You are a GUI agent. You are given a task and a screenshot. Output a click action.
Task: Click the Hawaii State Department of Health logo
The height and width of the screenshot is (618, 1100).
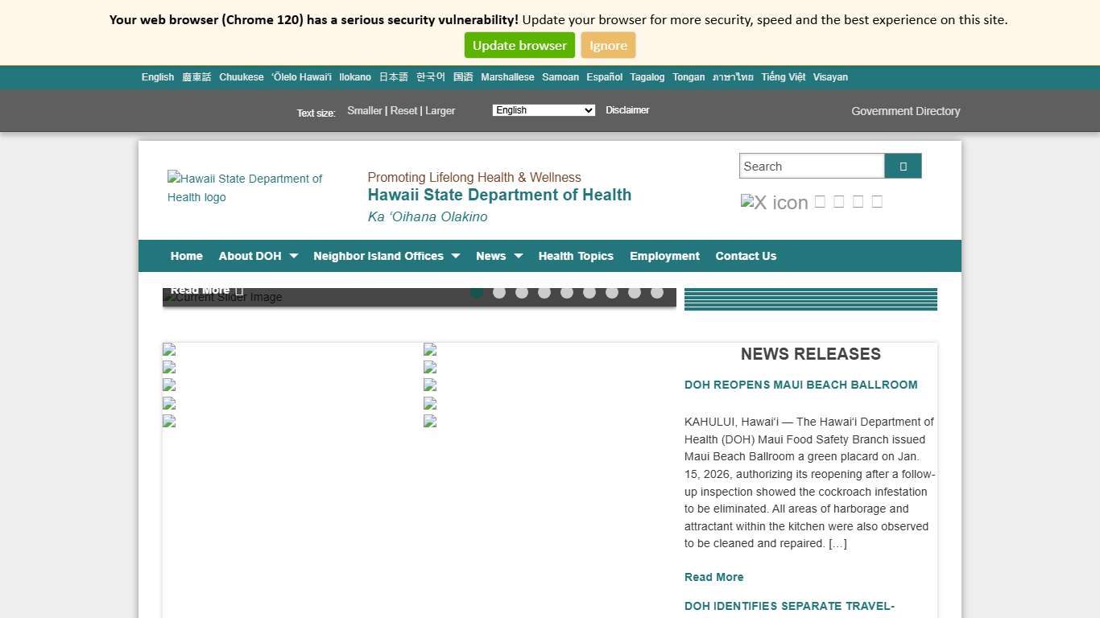tap(246, 187)
